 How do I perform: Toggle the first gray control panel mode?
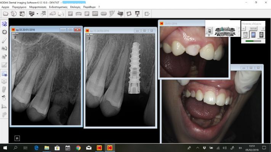click(245, 35)
